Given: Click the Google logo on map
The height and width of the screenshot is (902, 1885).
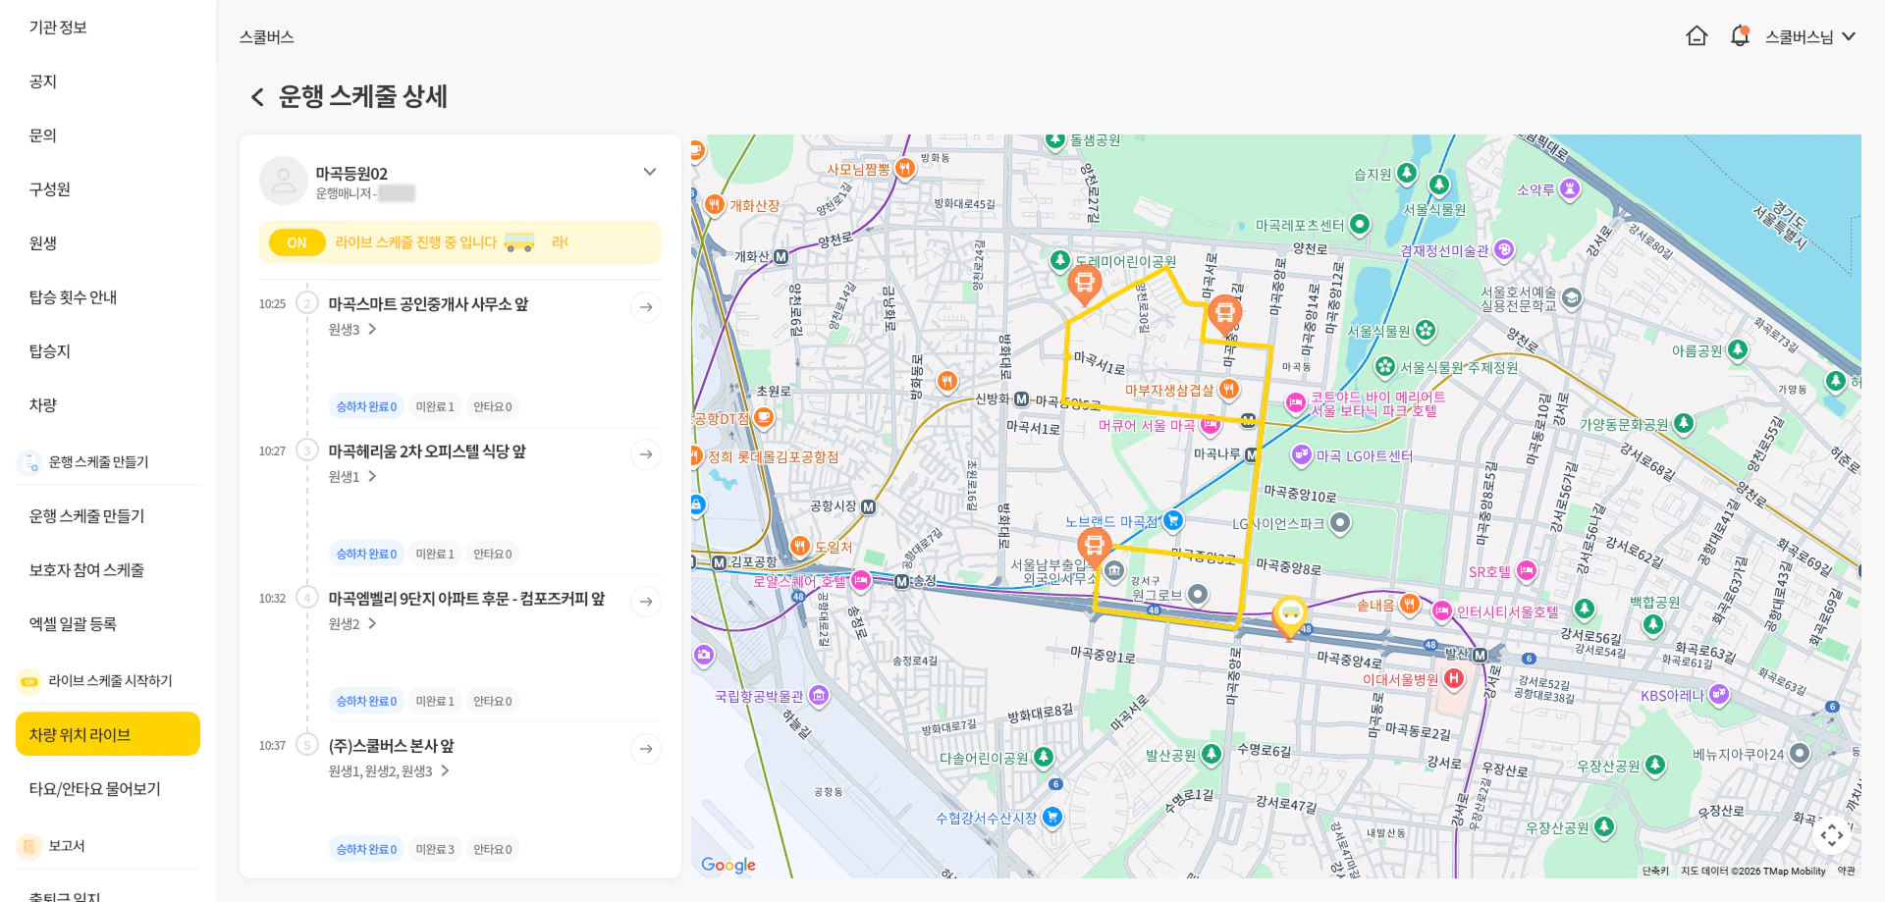Looking at the screenshot, I should (x=728, y=865).
